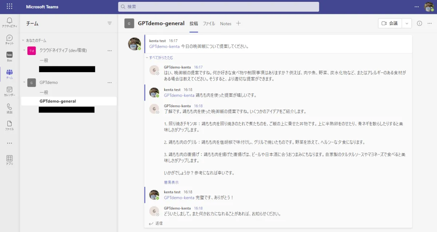Click 簡易表示 to show less

point(171,182)
